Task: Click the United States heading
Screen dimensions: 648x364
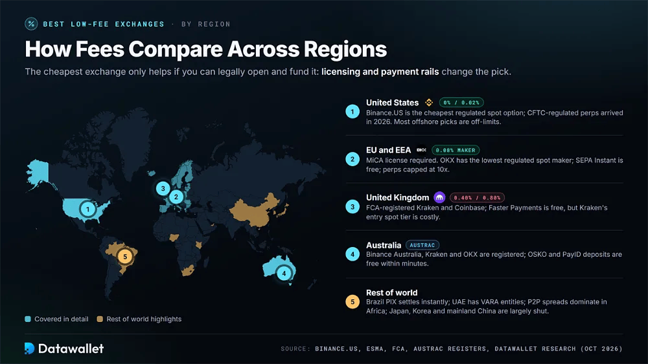Action: (x=392, y=103)
